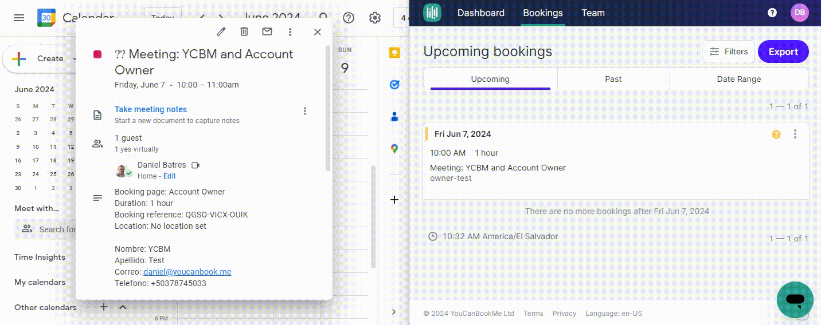Open meeting notes options three-dot menu
The width and height of the screenshot is (821, 325).
305,111
